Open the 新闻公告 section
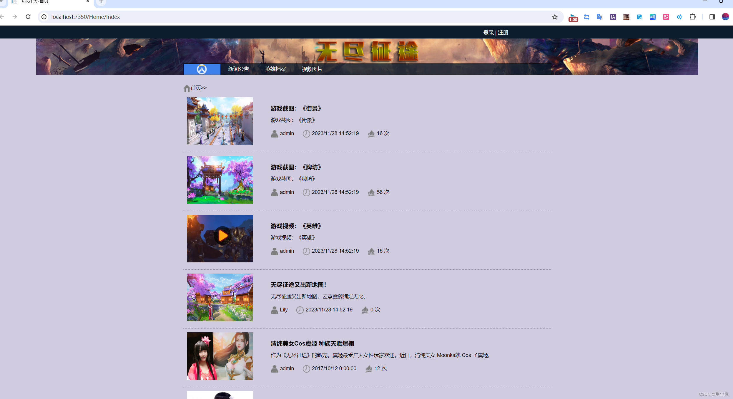Screen dimensions: 733x399 tap(238, 69)
